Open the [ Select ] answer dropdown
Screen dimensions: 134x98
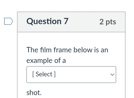coord(71,75)
